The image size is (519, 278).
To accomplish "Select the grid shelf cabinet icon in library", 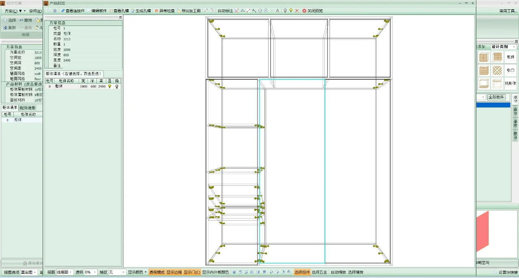I will pyautogui.click(x=497, y=57).
